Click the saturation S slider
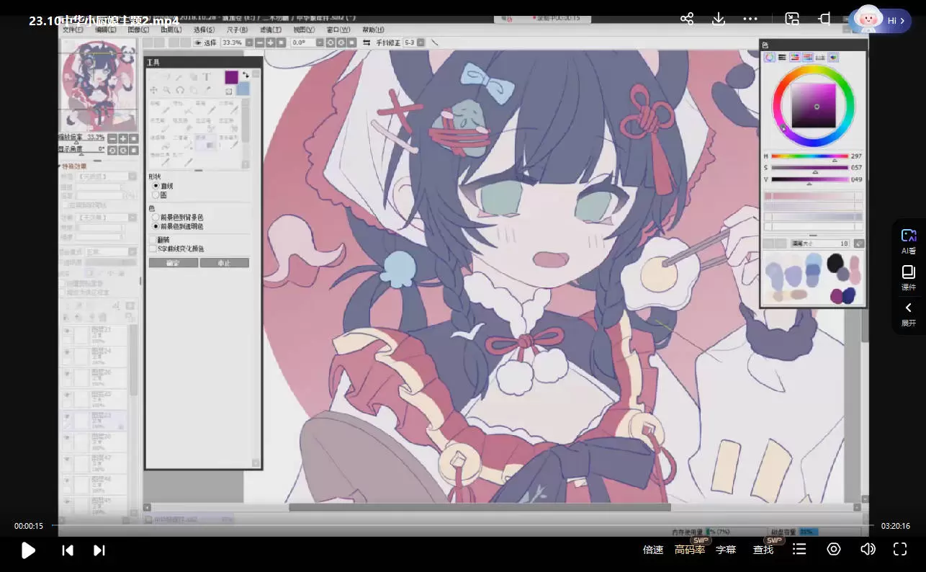The width and height of the screenshot is (926, 572). 810,168
